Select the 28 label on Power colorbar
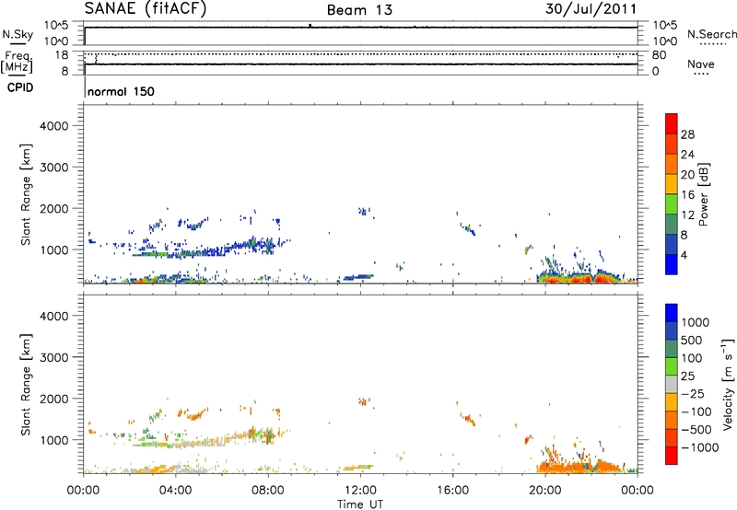 click(687, 134)
